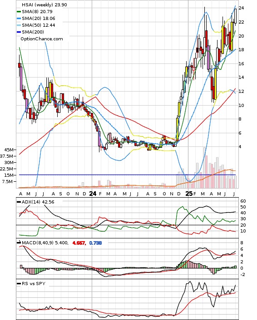Click the tallest volume bar in March

click(204, 168)
